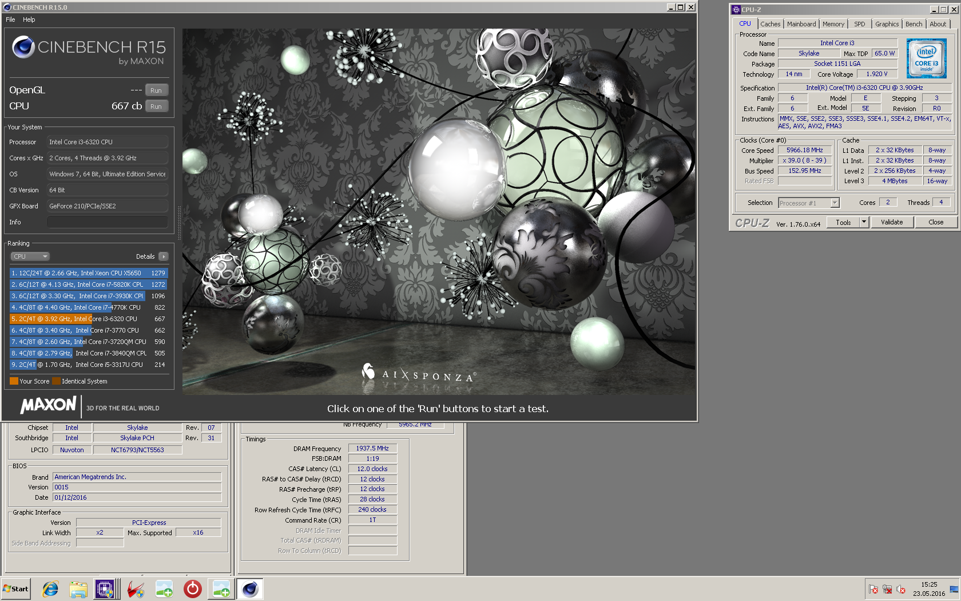Switch to the SPD tab in CPU-Z
The width and height of the screenshot is (961, 601).
click(x=860, y=24)
